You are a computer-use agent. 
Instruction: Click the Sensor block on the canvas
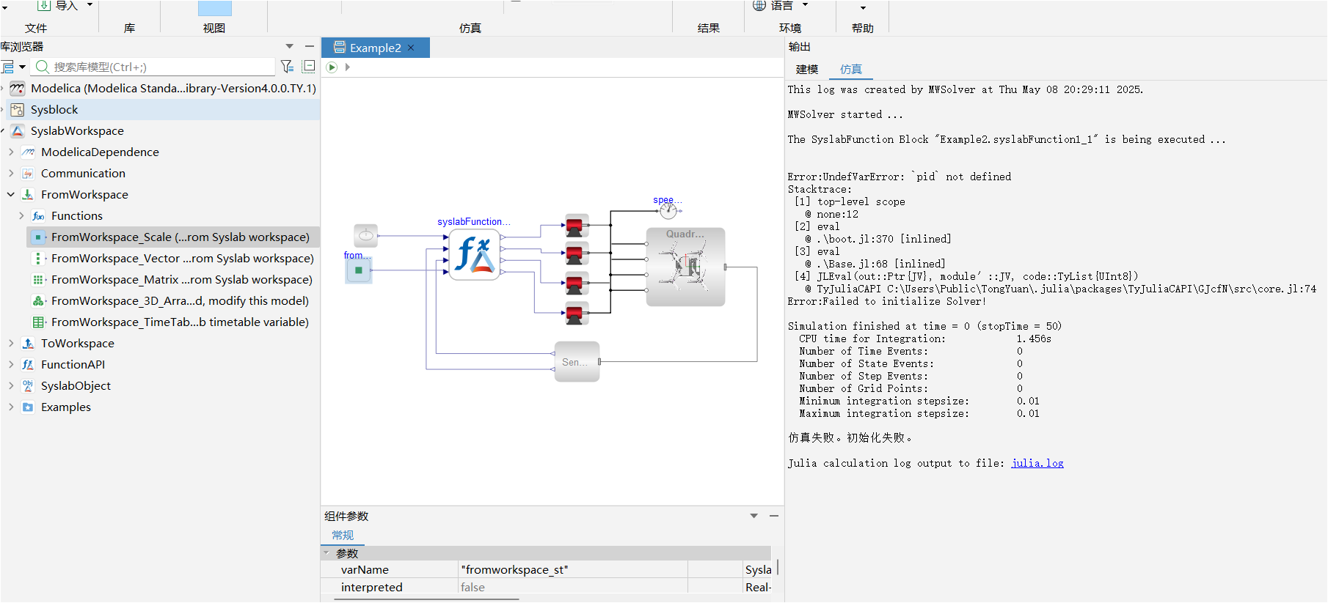click(577, 361)
